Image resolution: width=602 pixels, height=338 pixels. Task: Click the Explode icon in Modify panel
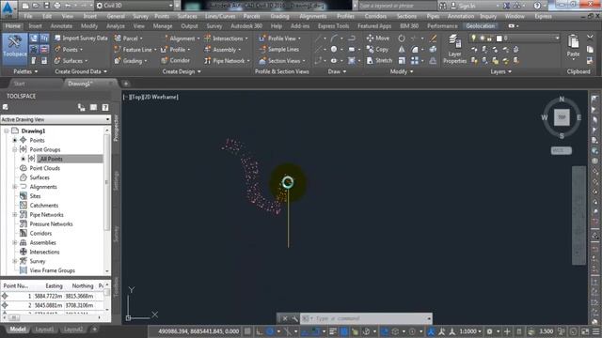[x=433, y=50]
